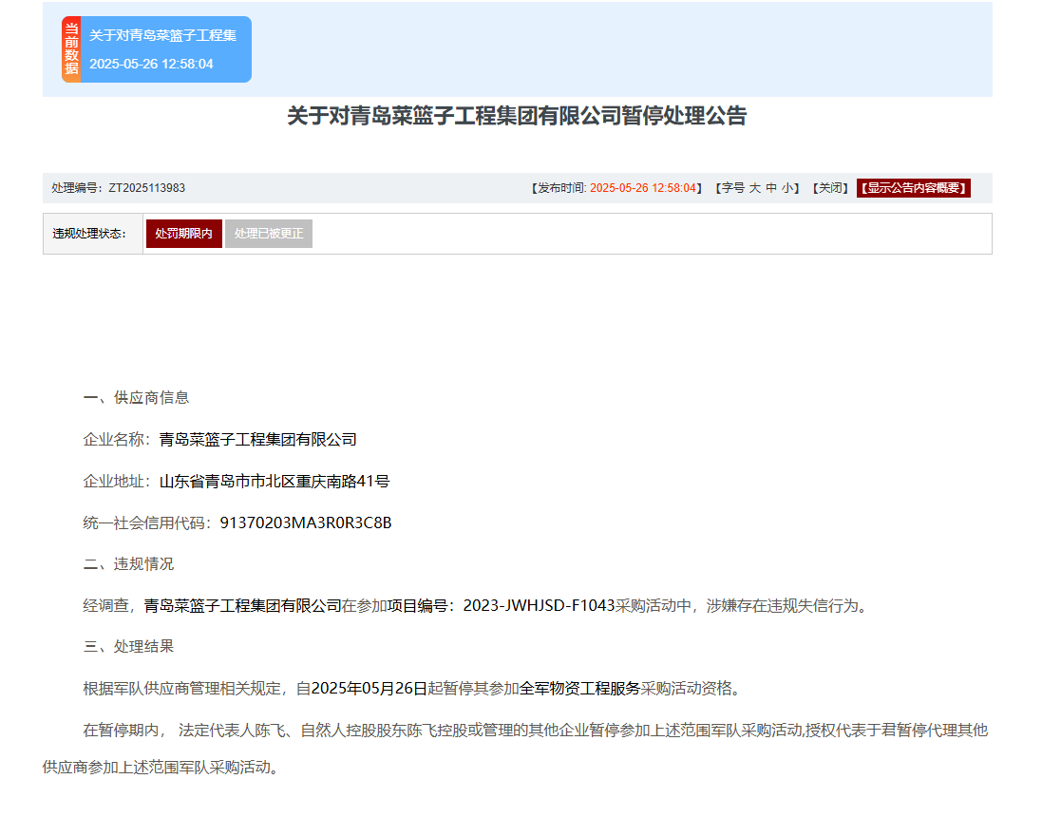Screen dimensions: 1042x817
Task: Click the company name 青岛菜篮子工程集团有限公司 after 企业名称
Action: 257,440
